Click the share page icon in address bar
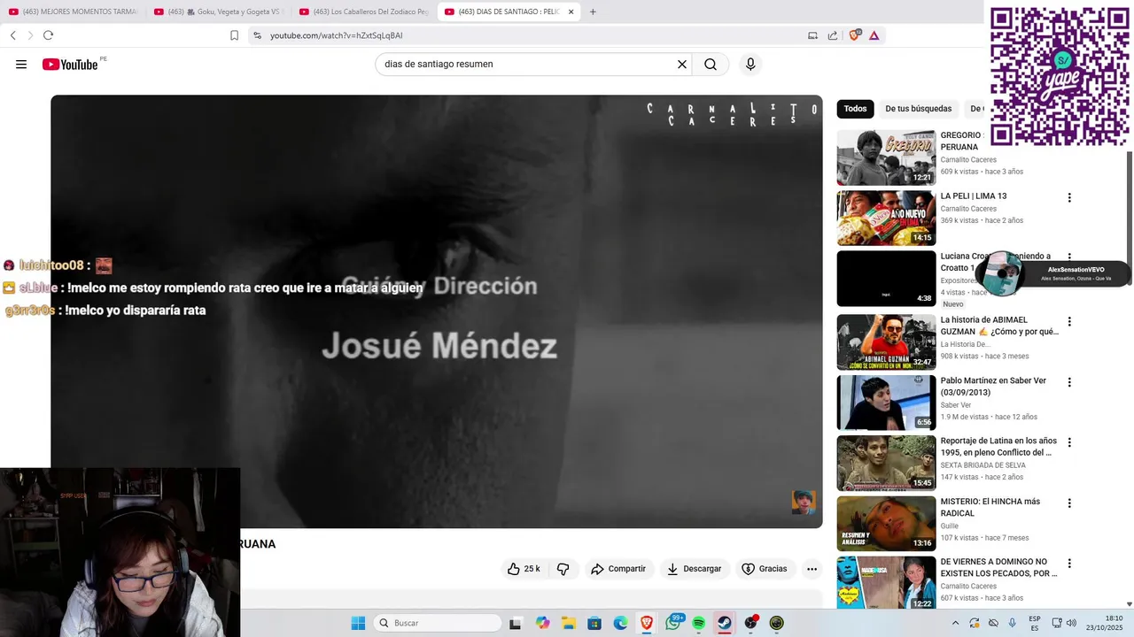 (833, 35)
